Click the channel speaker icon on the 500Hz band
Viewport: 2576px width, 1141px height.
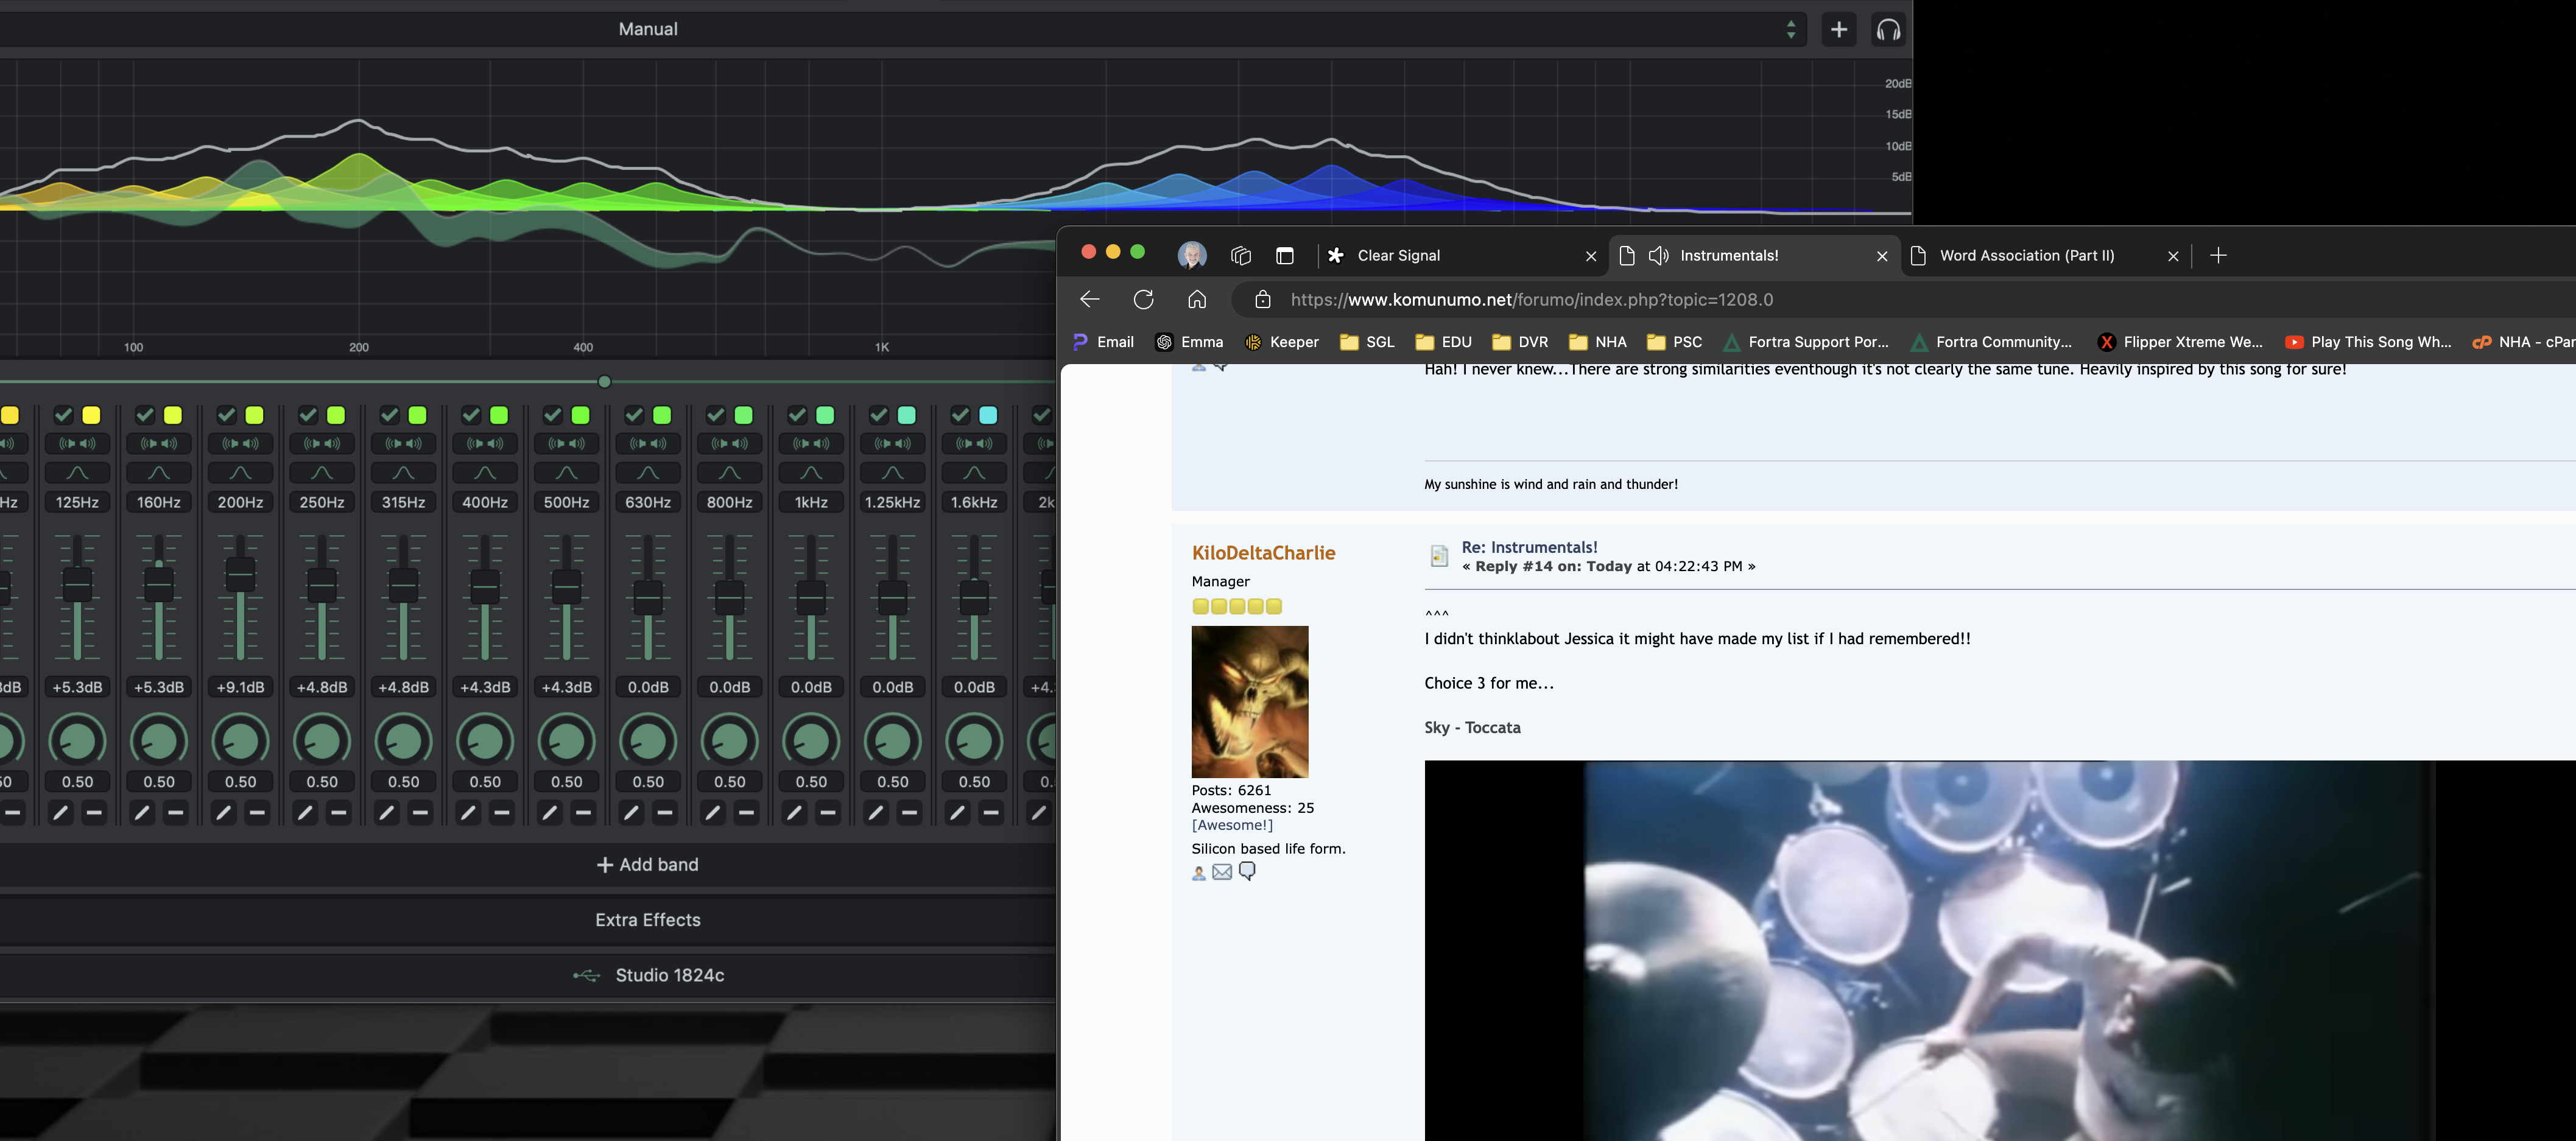tap(566, 443)
